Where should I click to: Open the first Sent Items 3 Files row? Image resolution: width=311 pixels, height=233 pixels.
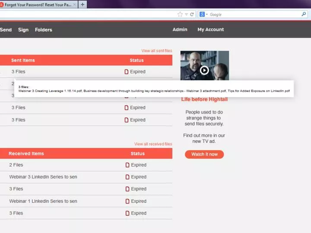(x=19, y=72)
